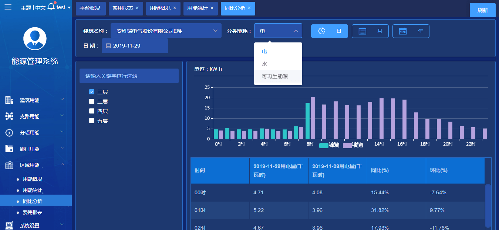
Task: Click the 部门用能 folder icon
Action: pyautogui.click(x=9, y=149)
